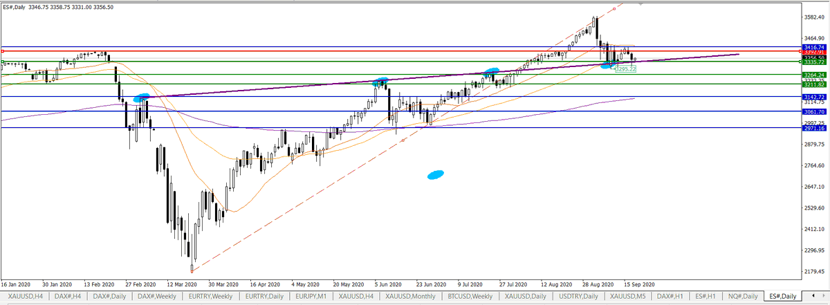Open the EURJPY,M1 chart tab
Screen dimensions: 830x305
point(312,296)
